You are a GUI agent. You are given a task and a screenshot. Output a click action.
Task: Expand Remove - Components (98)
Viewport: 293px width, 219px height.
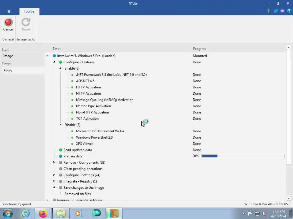(x=54, y=162)
